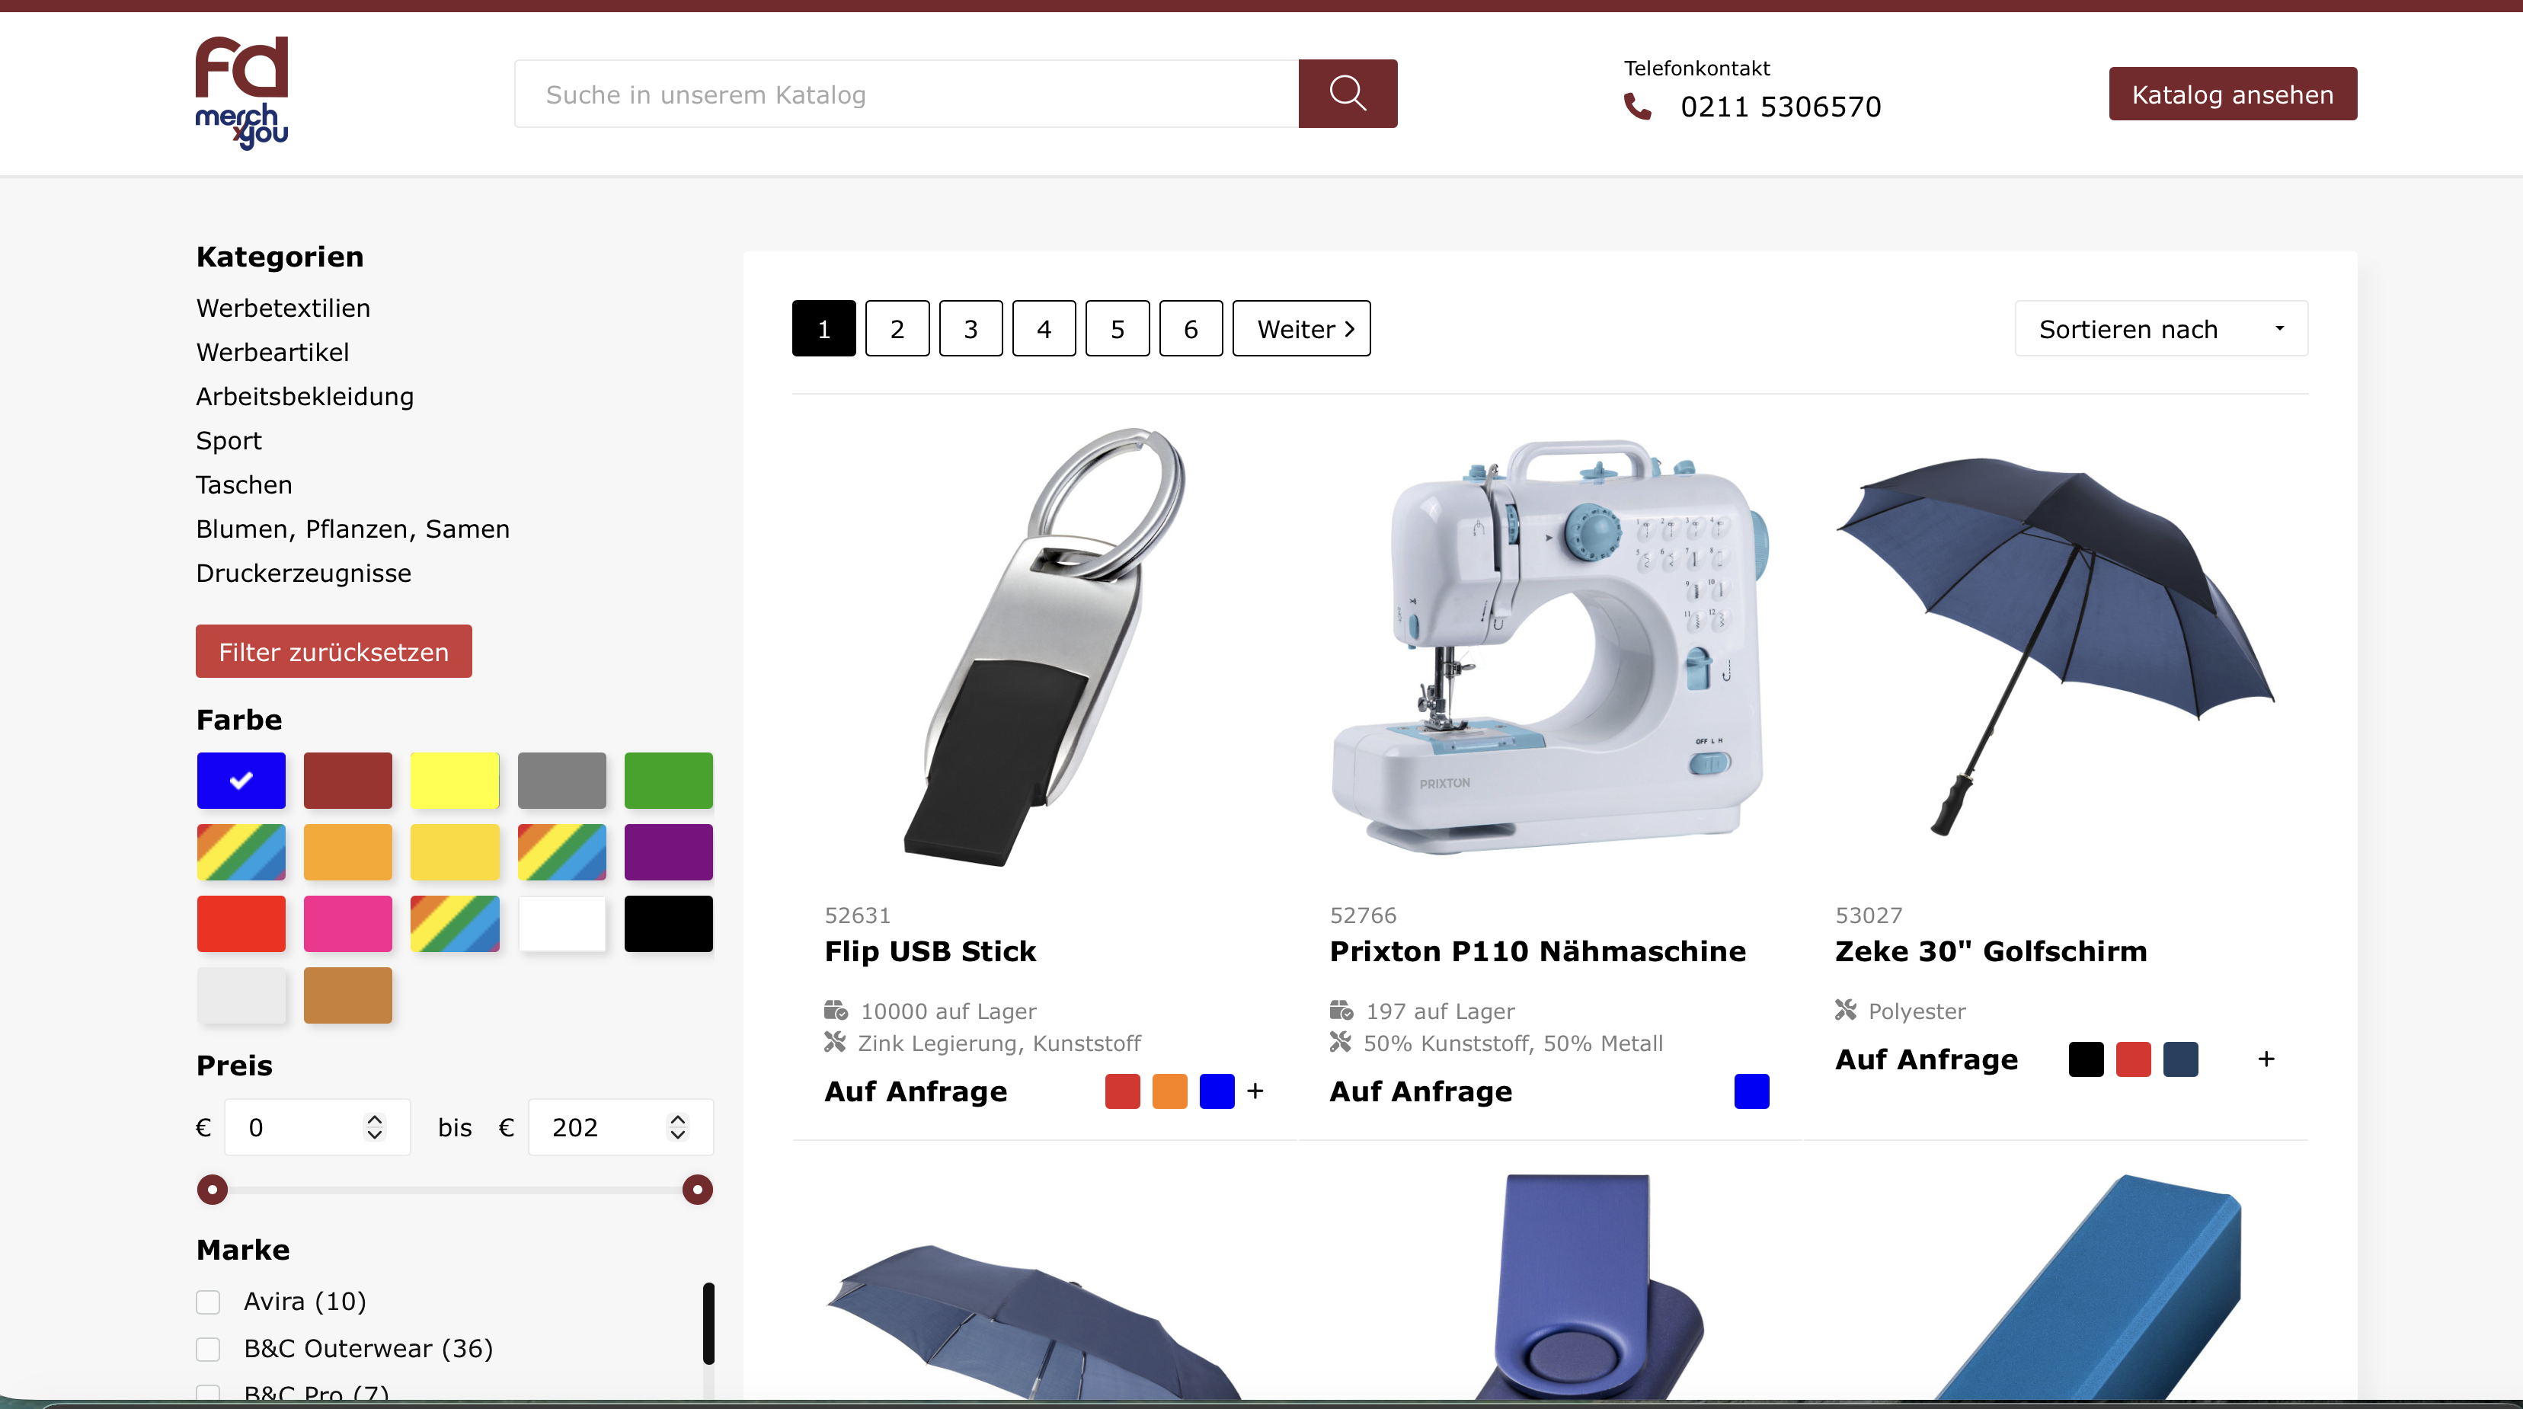Select the purple color swatch filter
Viewport: 2523px width, 1409px height.
tap(669, 851)
